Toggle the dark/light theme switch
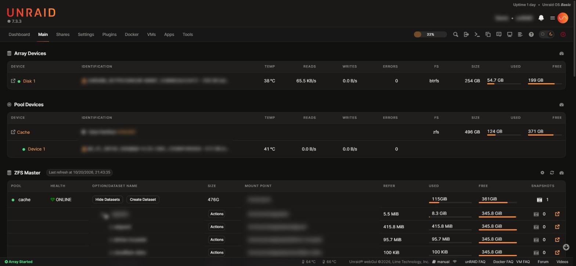The height and width of the screenshot is (266, 576). (x=547, y=34)
